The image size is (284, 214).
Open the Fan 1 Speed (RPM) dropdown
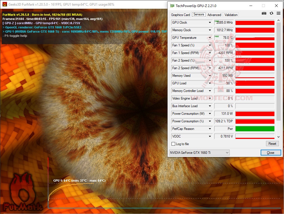(x=210, y=53)
